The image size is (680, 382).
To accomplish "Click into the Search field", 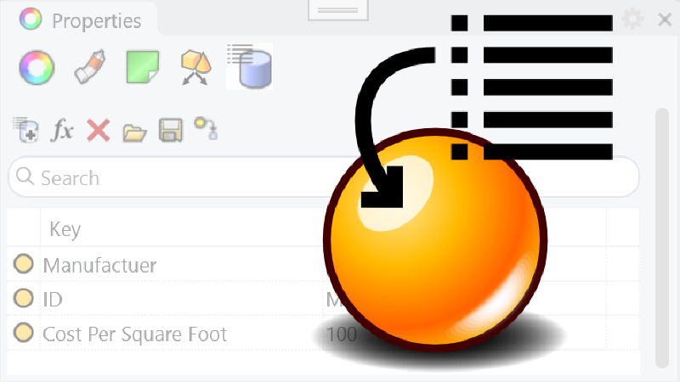I will click(x=170, y=178).
